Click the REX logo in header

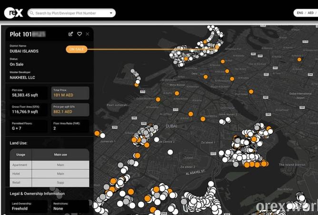(x=13, y=13)
